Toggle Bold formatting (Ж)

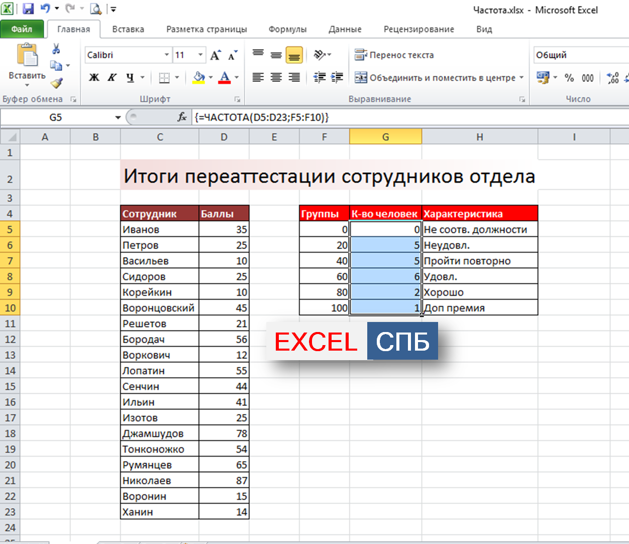94,77
